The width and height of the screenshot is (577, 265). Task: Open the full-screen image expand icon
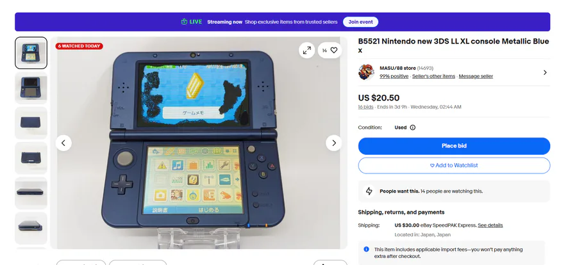(306, 51)
